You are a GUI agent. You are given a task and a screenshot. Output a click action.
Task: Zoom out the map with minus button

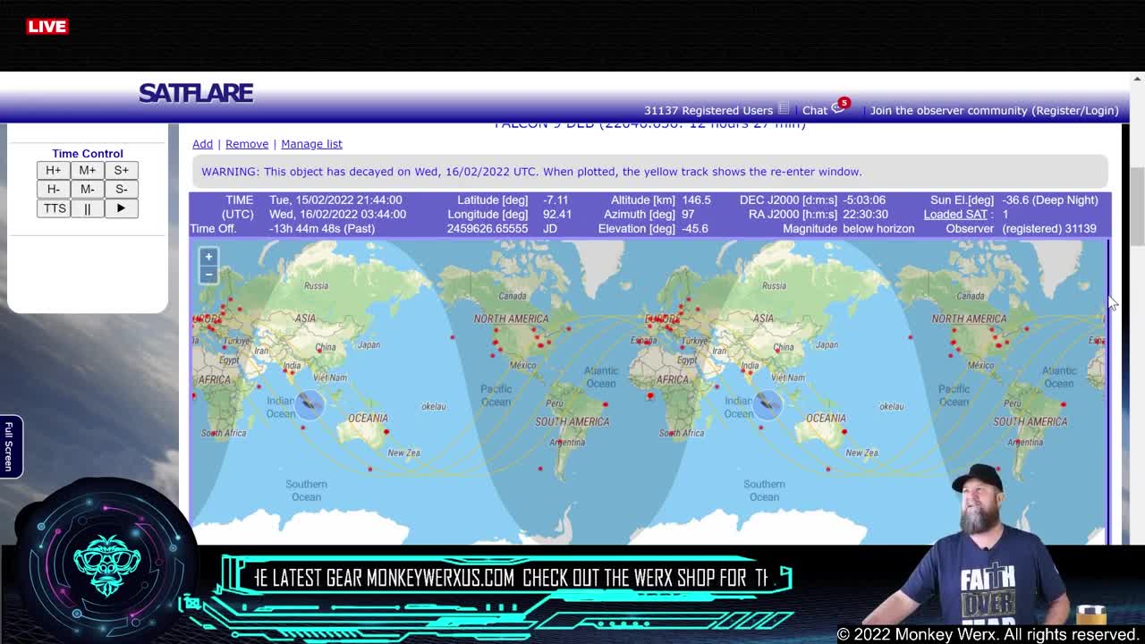tap(208, 274)
